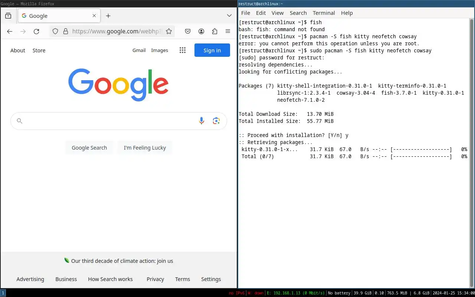Open Extensions puzzle icon
This screenshot has width=475, height=297.
pyautogui.click(x=214, y=32)
